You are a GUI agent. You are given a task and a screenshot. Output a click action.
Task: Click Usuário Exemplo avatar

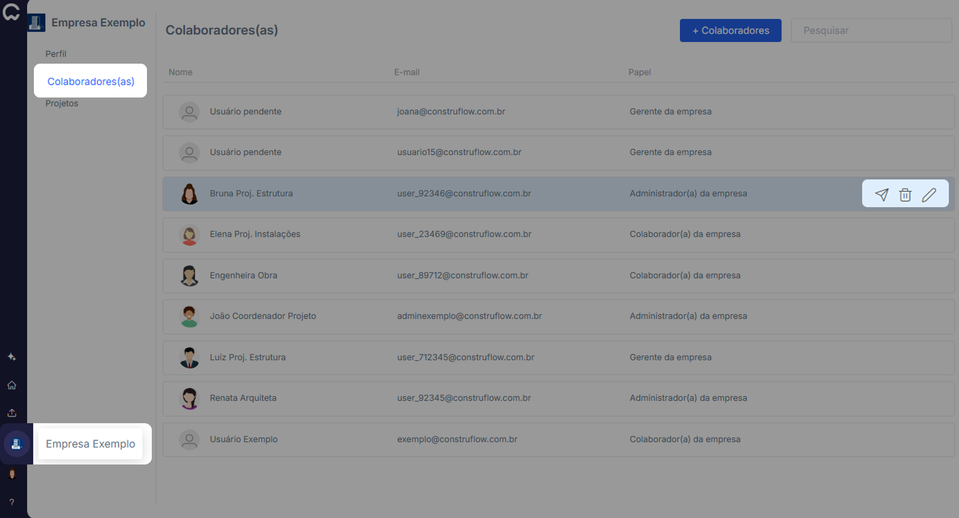click(x=190, y=439)
